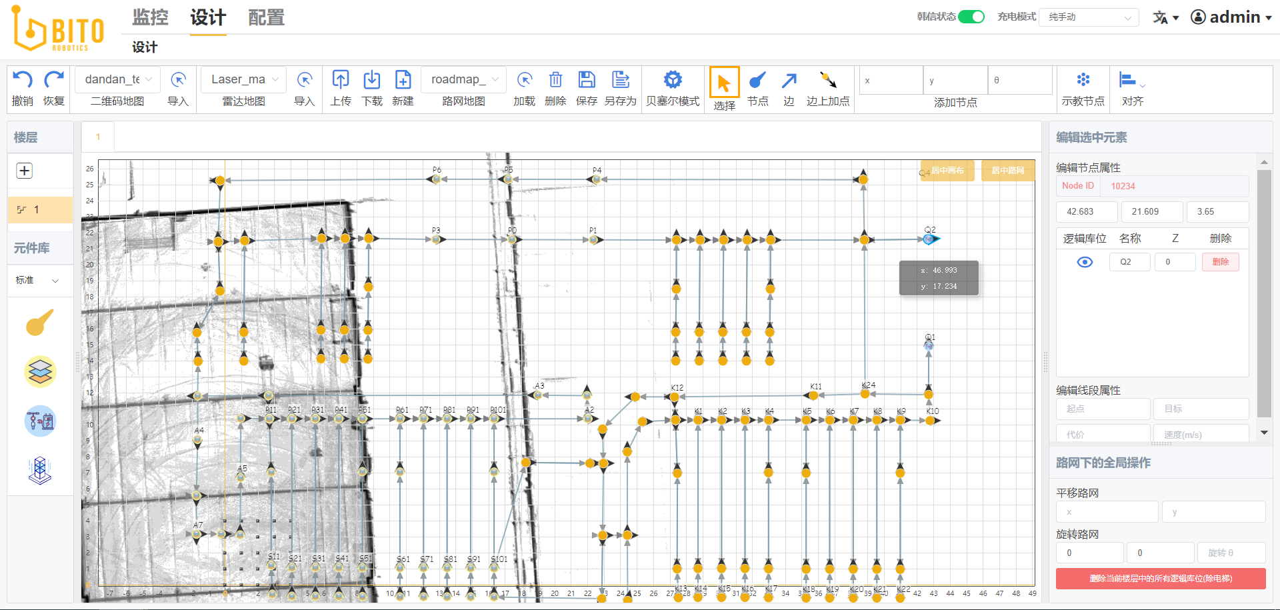Select the shelf rack component icon
Viewport: 1280px width, 610px height.
(40, 471)
